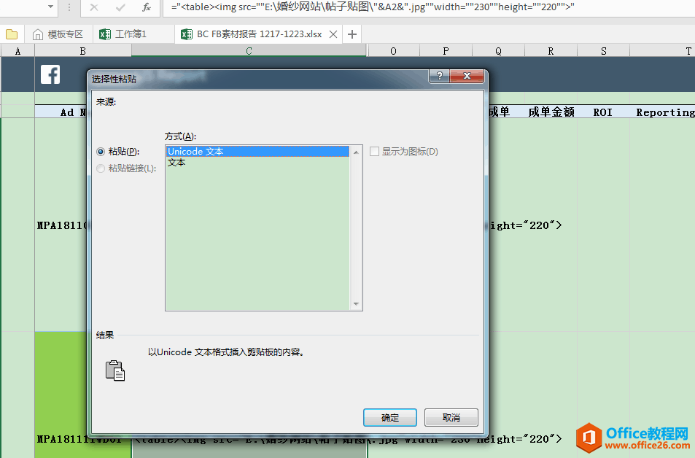The image size is (695, 458).
Task: Click the Facebook logo in the sheet
Action: pos(50,74)
